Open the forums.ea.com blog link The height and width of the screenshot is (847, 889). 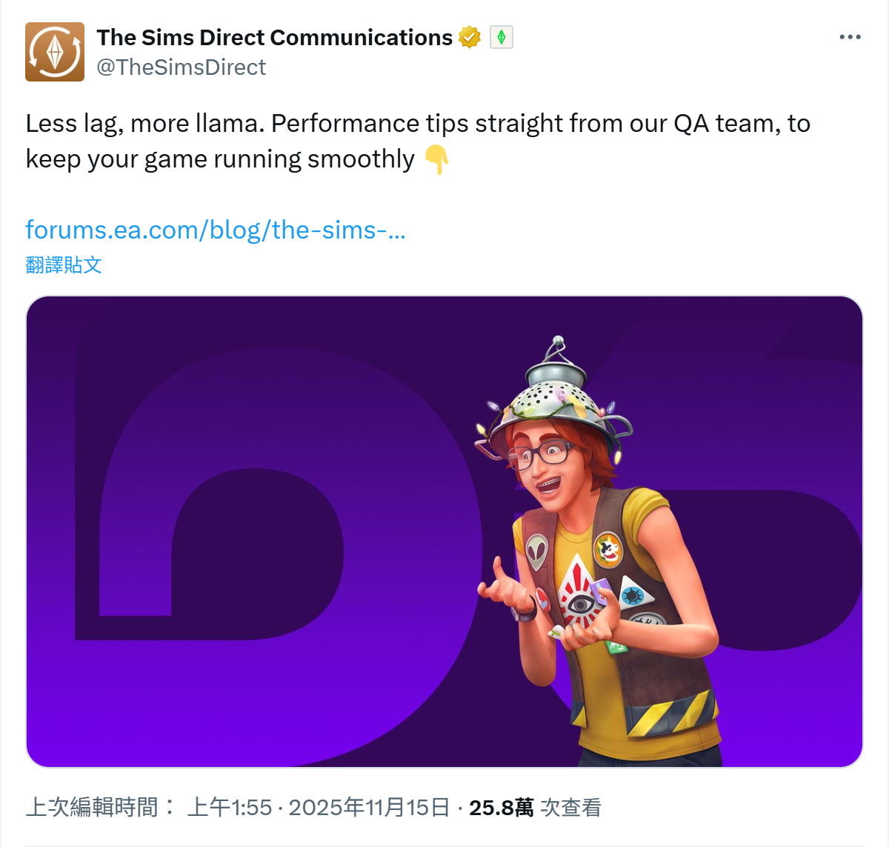pyautogui.click(x=216, y=230)
